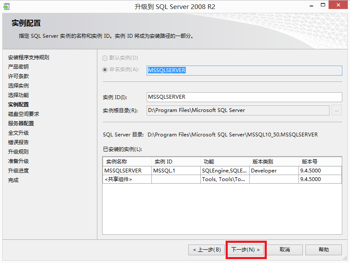Select 产品密钥 step in sidebar
This screenshot has width=350, height=263.
tap(18, 67)
